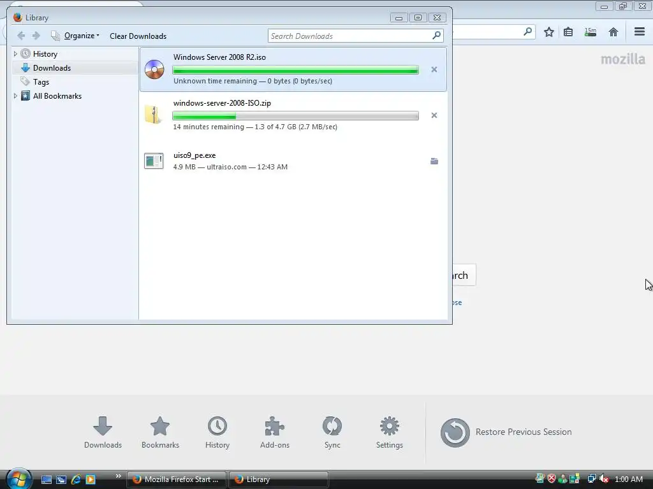Cancel Windows Server 2008 R2.iso download
Image resolution: width=653 pixels, height=489 pixels.
coord(434,69)
